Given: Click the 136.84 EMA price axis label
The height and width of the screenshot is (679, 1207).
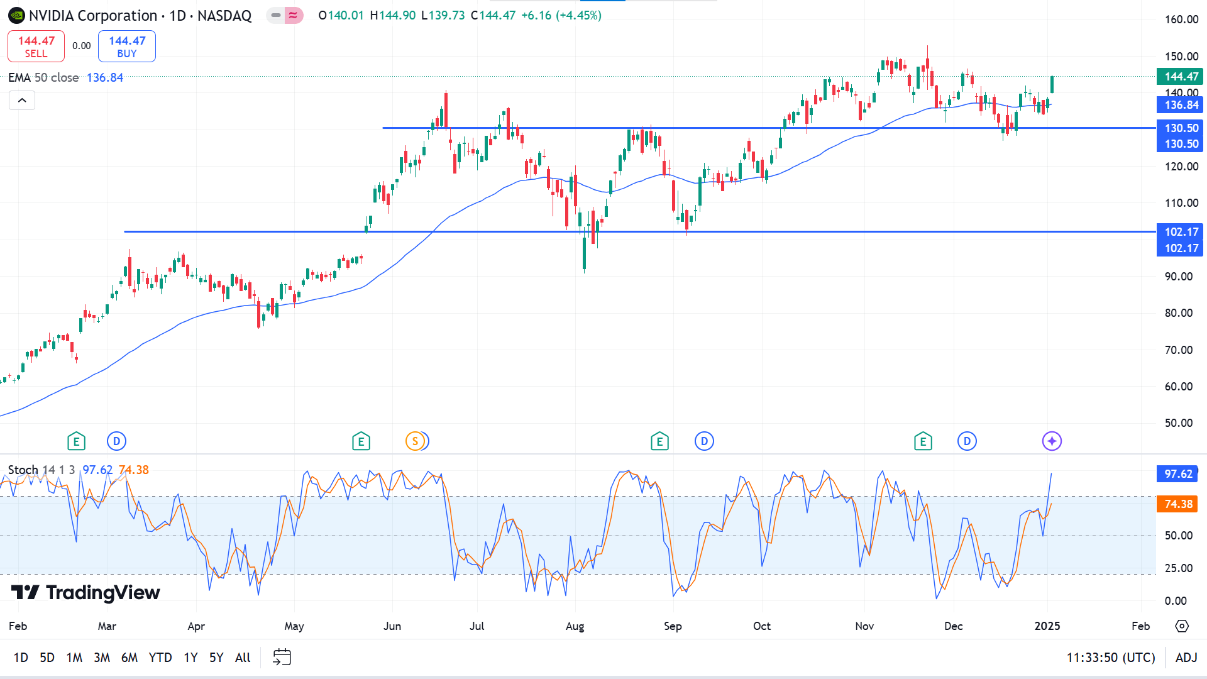Looking at the screenshot, I should pos(1180,105).
